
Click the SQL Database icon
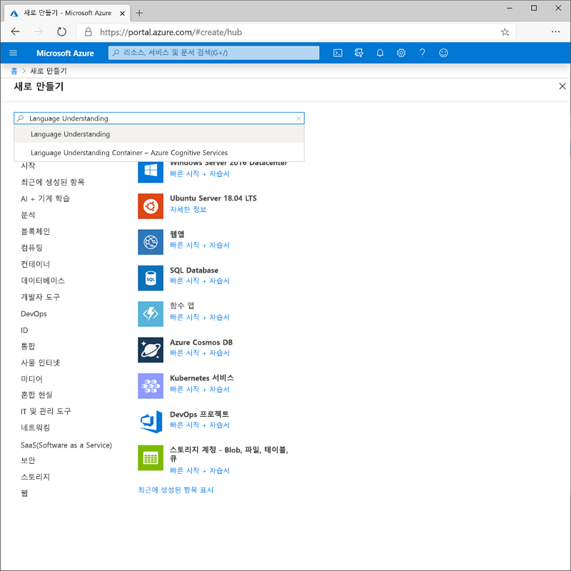(151, 278)
